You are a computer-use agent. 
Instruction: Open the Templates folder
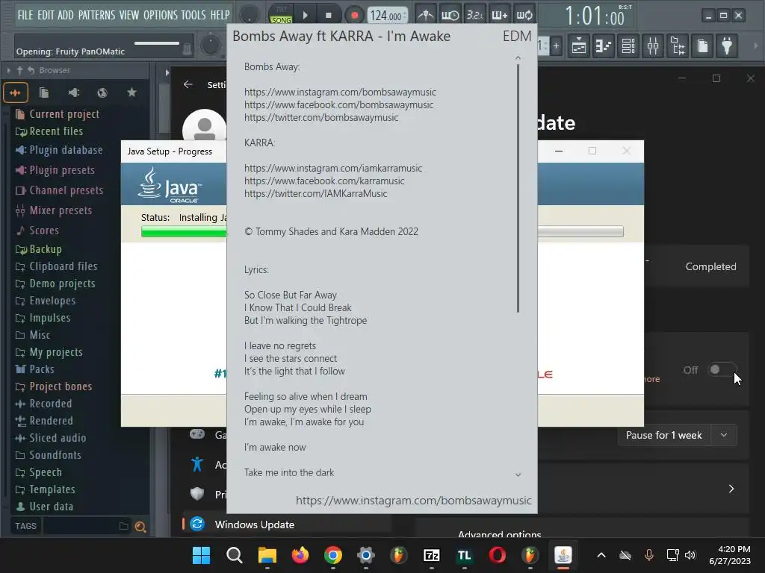pyautogui.click(x=46, y=489)
